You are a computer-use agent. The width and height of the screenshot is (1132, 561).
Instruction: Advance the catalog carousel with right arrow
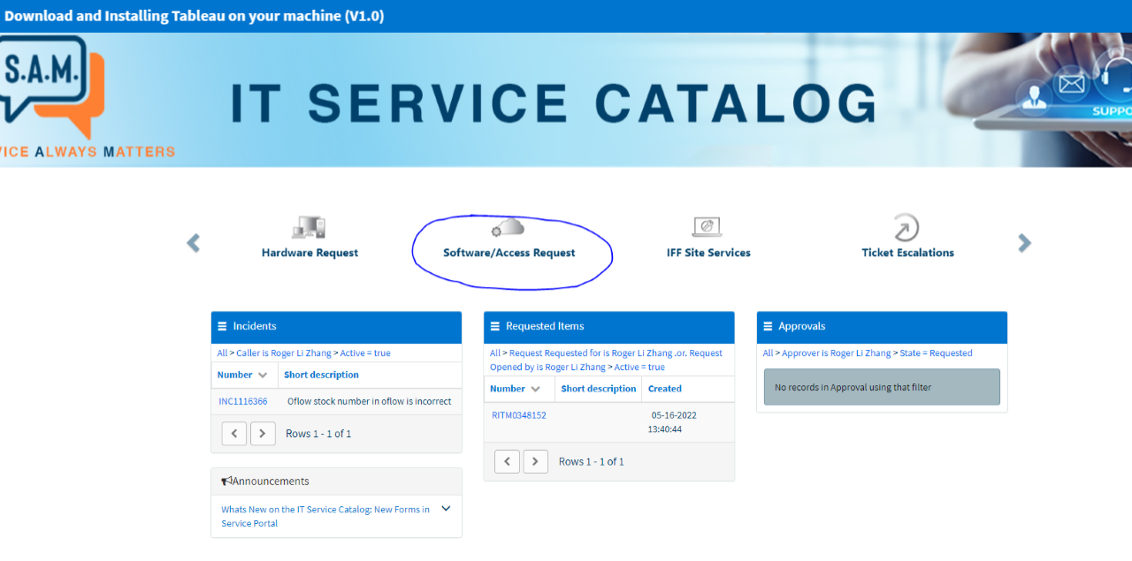point(1024,243)
